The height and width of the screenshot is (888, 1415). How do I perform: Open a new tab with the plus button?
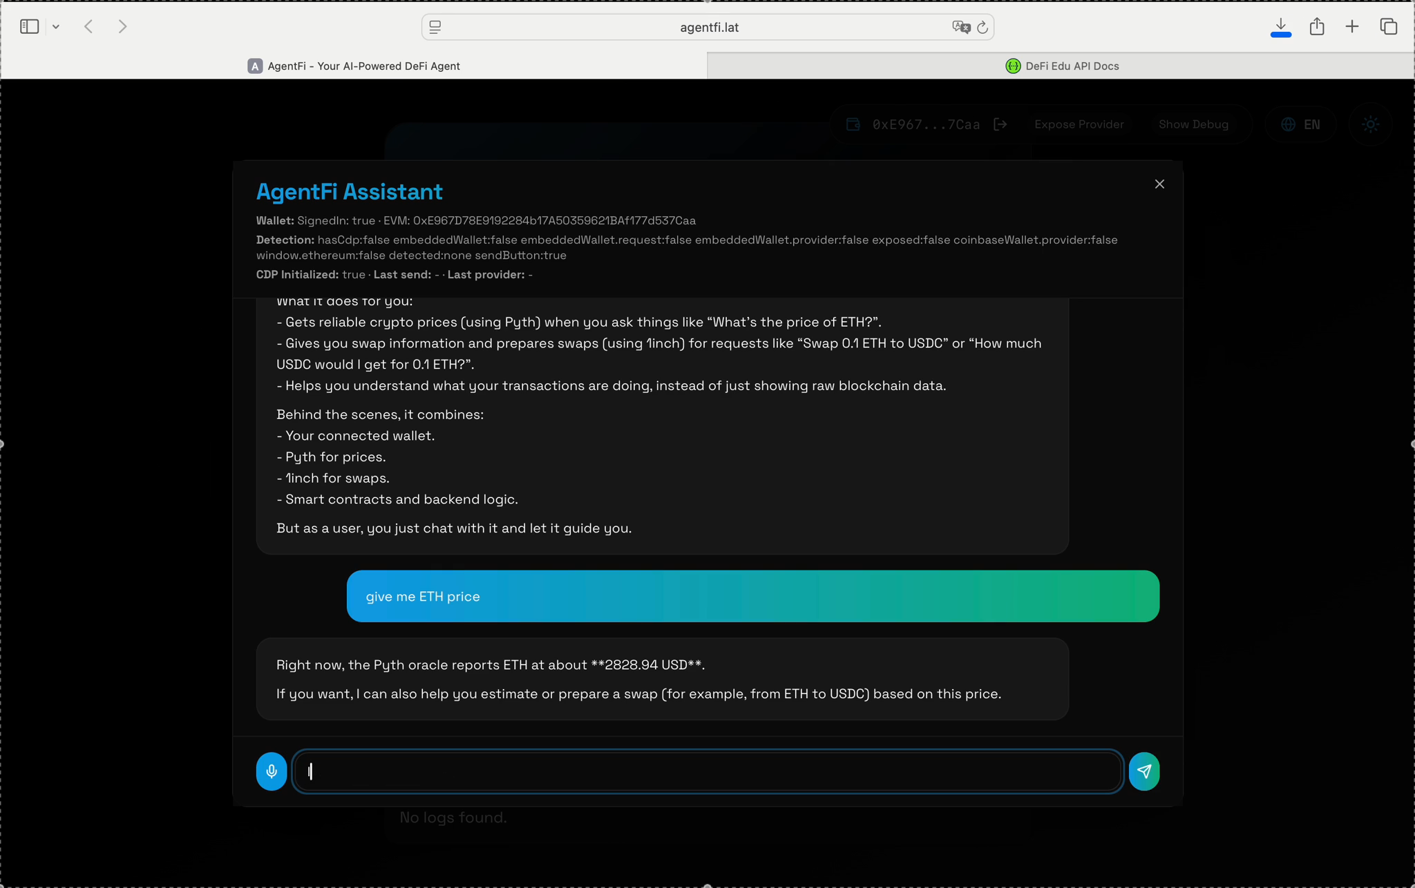[1352, 26]
